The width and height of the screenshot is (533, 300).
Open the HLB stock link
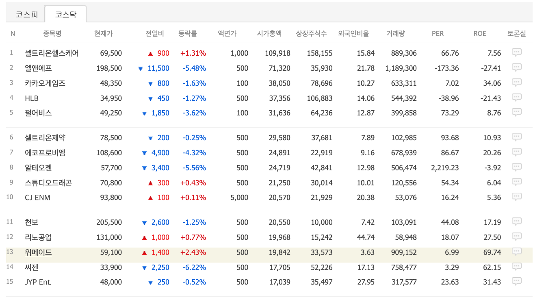pos(32,98)
